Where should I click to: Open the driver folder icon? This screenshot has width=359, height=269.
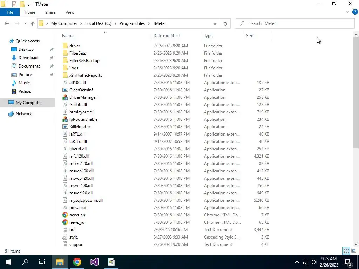tap(65, 46)
